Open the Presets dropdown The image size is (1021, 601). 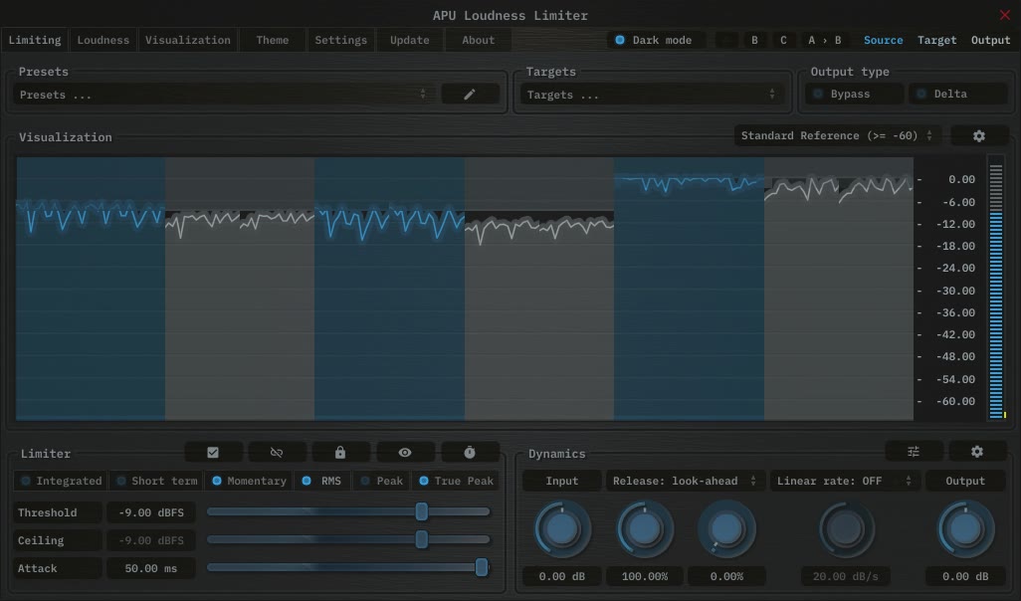point(224,95)
